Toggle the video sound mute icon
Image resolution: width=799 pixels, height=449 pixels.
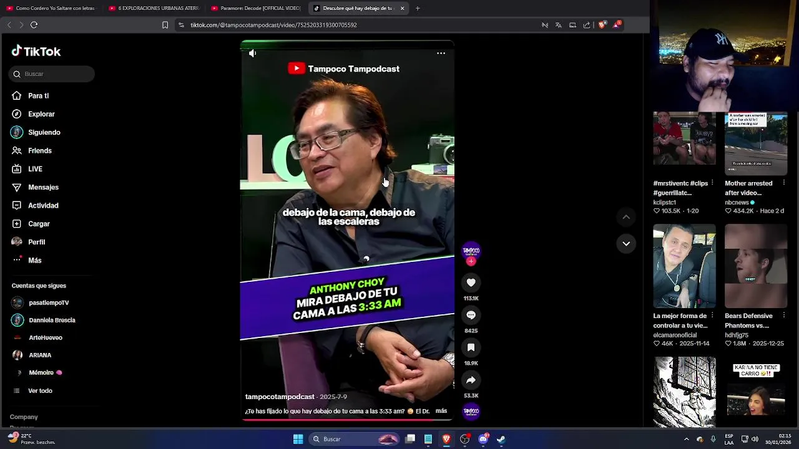252,53
